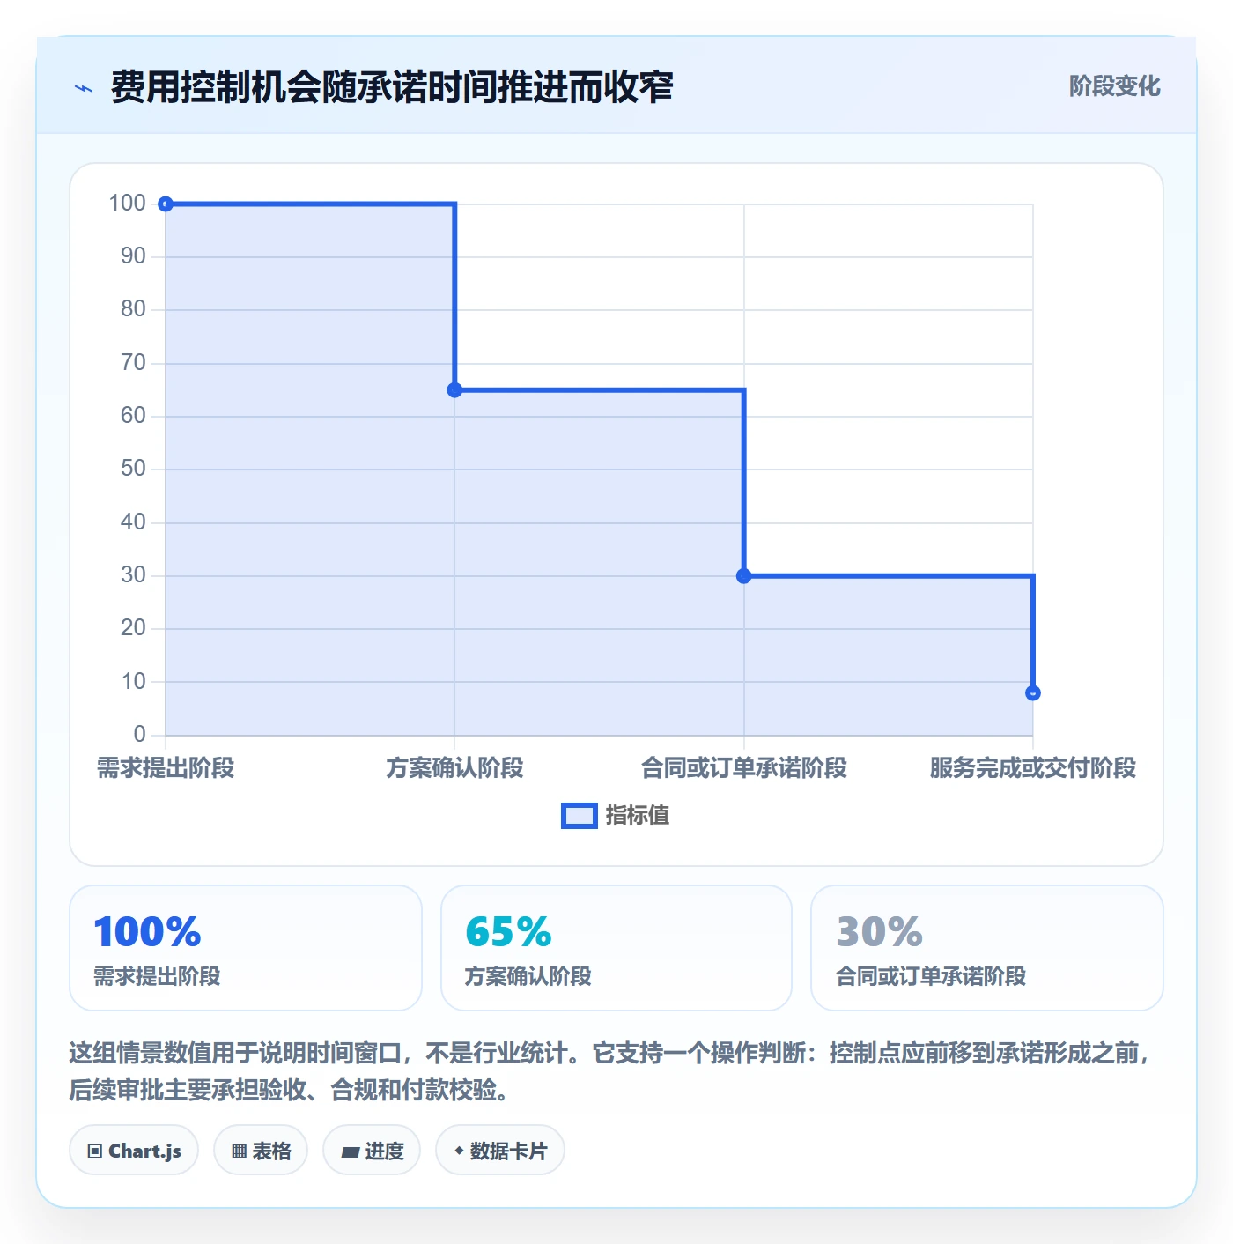
Task: Select the Chart.js tag
Action: coord(134,1151)
